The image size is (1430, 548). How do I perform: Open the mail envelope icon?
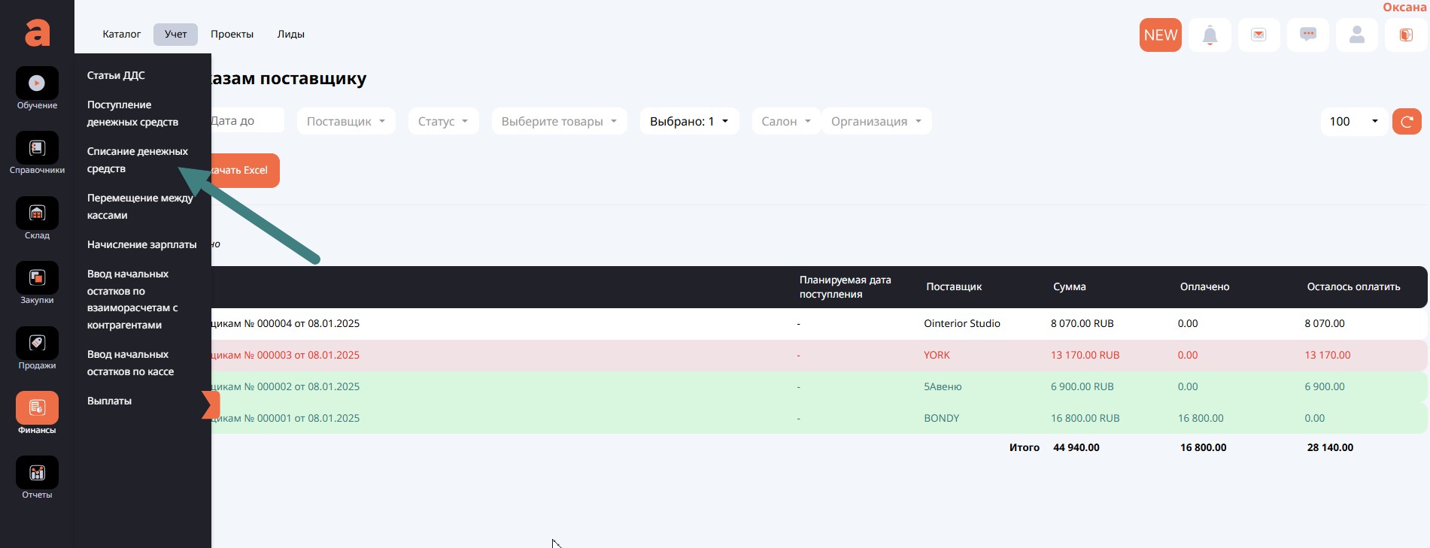(x=1258, y=35)
